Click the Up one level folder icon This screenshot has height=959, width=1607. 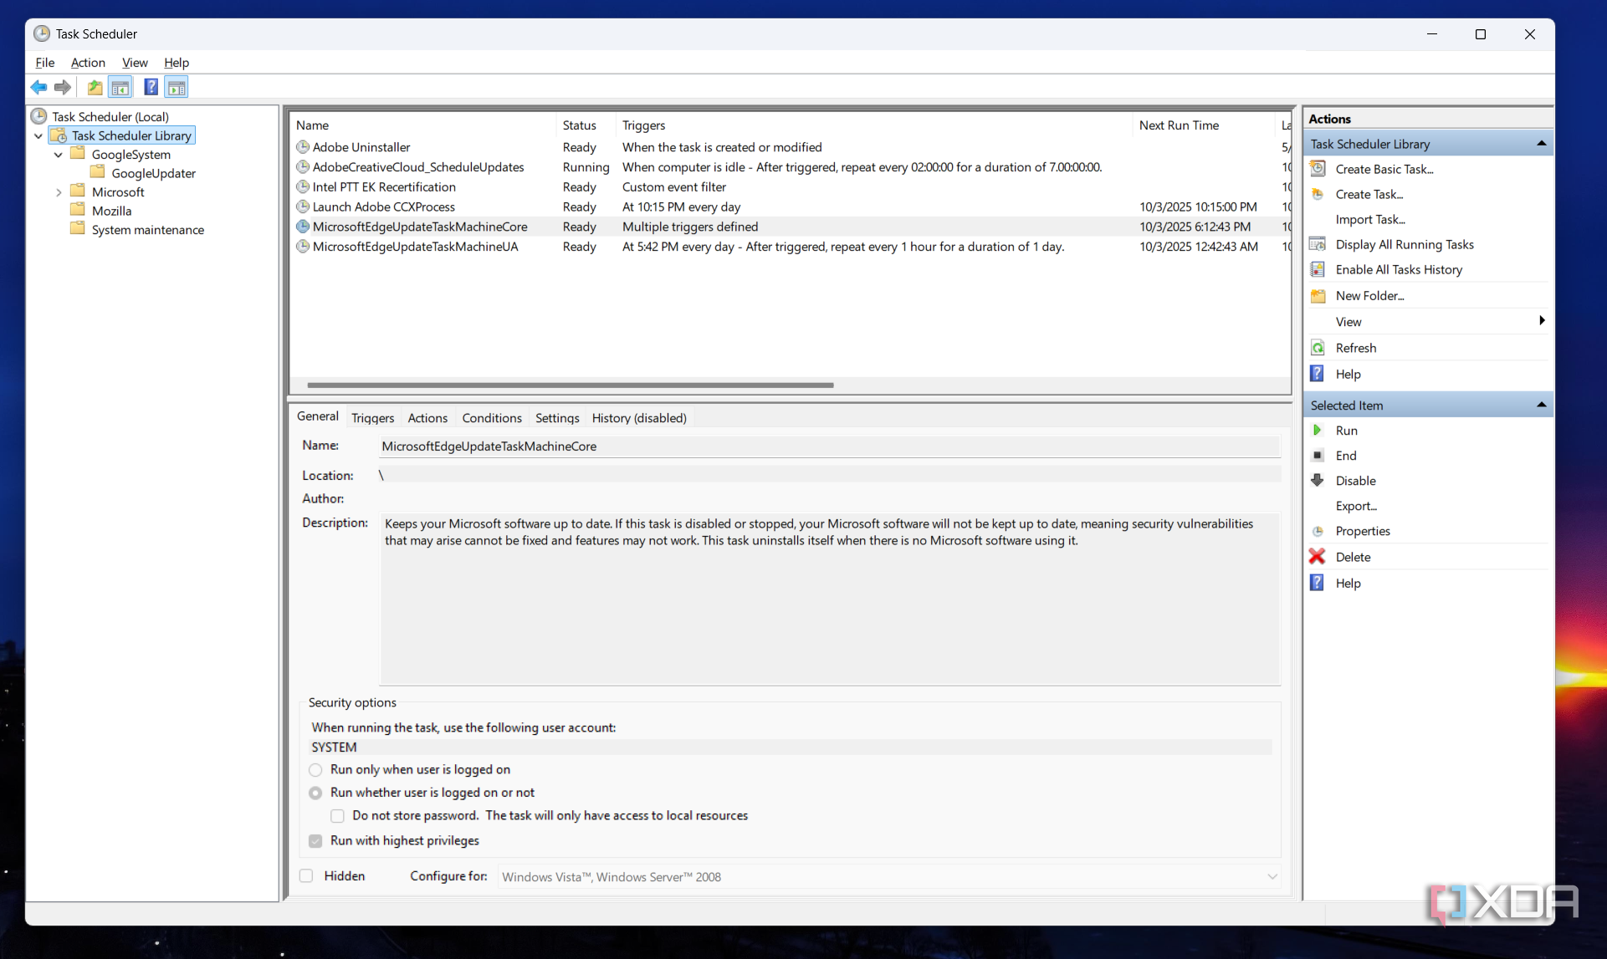pos(95,87)
